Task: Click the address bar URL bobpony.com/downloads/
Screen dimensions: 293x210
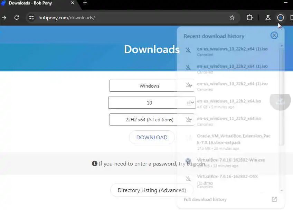Action: 67,18
